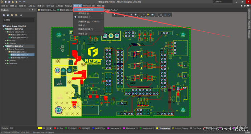The height and width of the screenshot is (134, 251).
Task: Collapse the modified 智能车主板.PrjPcb * project node
Action: pos(4,46)
